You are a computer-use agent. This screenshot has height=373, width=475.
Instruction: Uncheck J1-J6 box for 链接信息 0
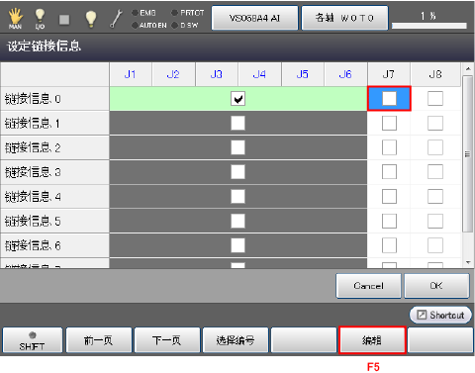point(237,99)
